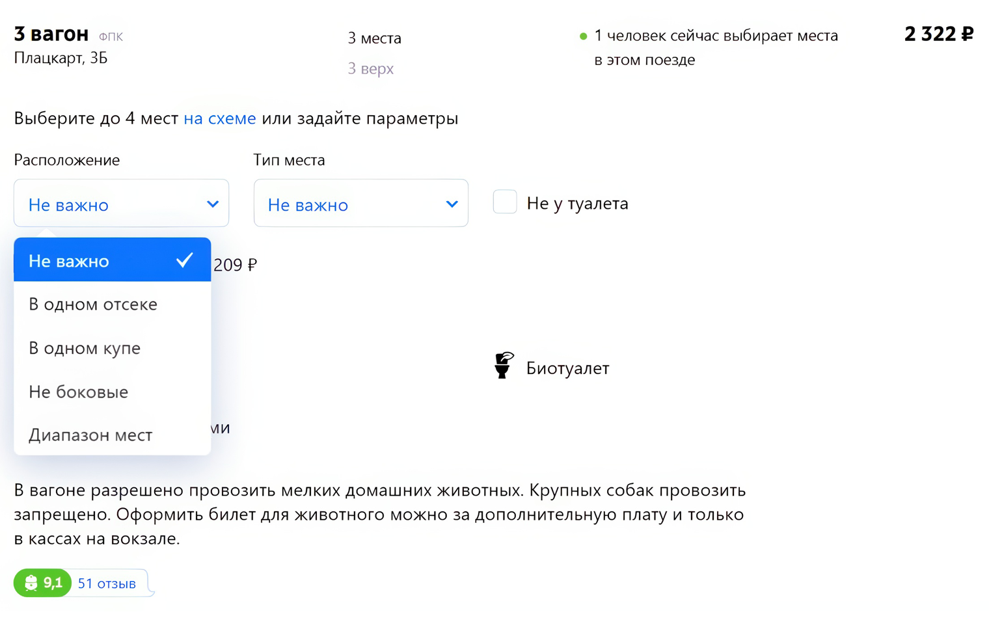Click chevron arrow in Расположение field
Image resolution: width=989 pixels, height=644 pixels.
tap(213, 204)
